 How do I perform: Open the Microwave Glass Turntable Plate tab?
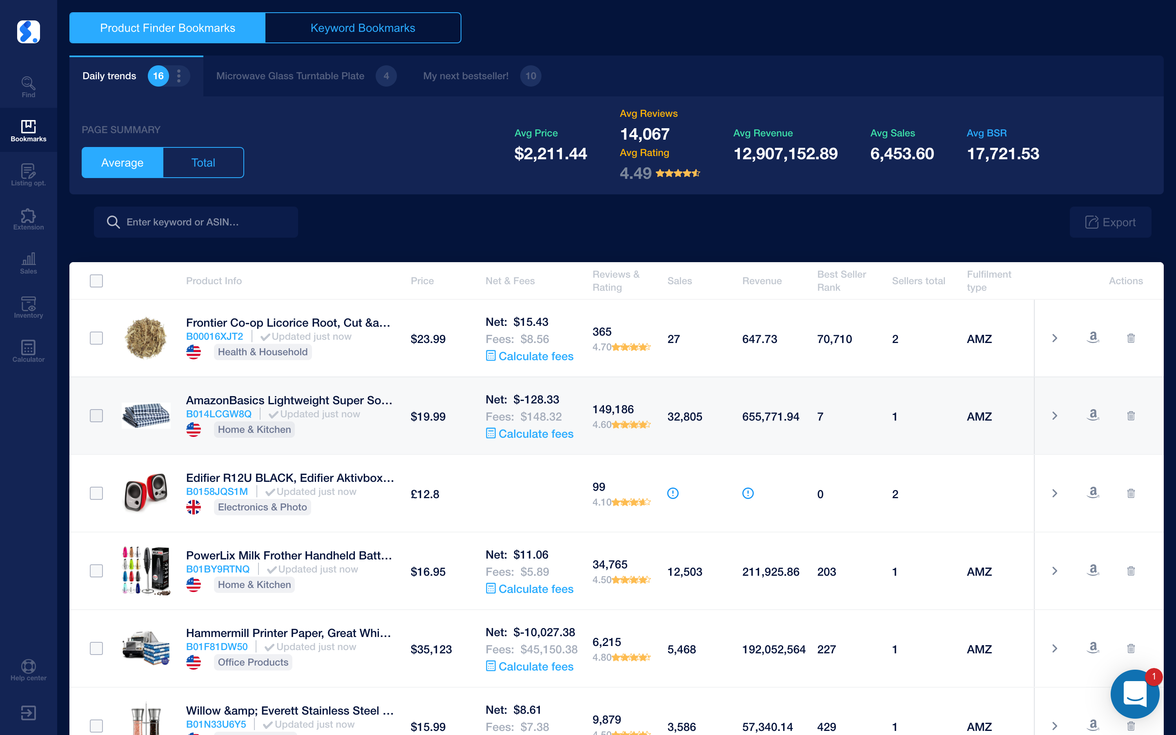pyautogui.click(x=290, y=76)
